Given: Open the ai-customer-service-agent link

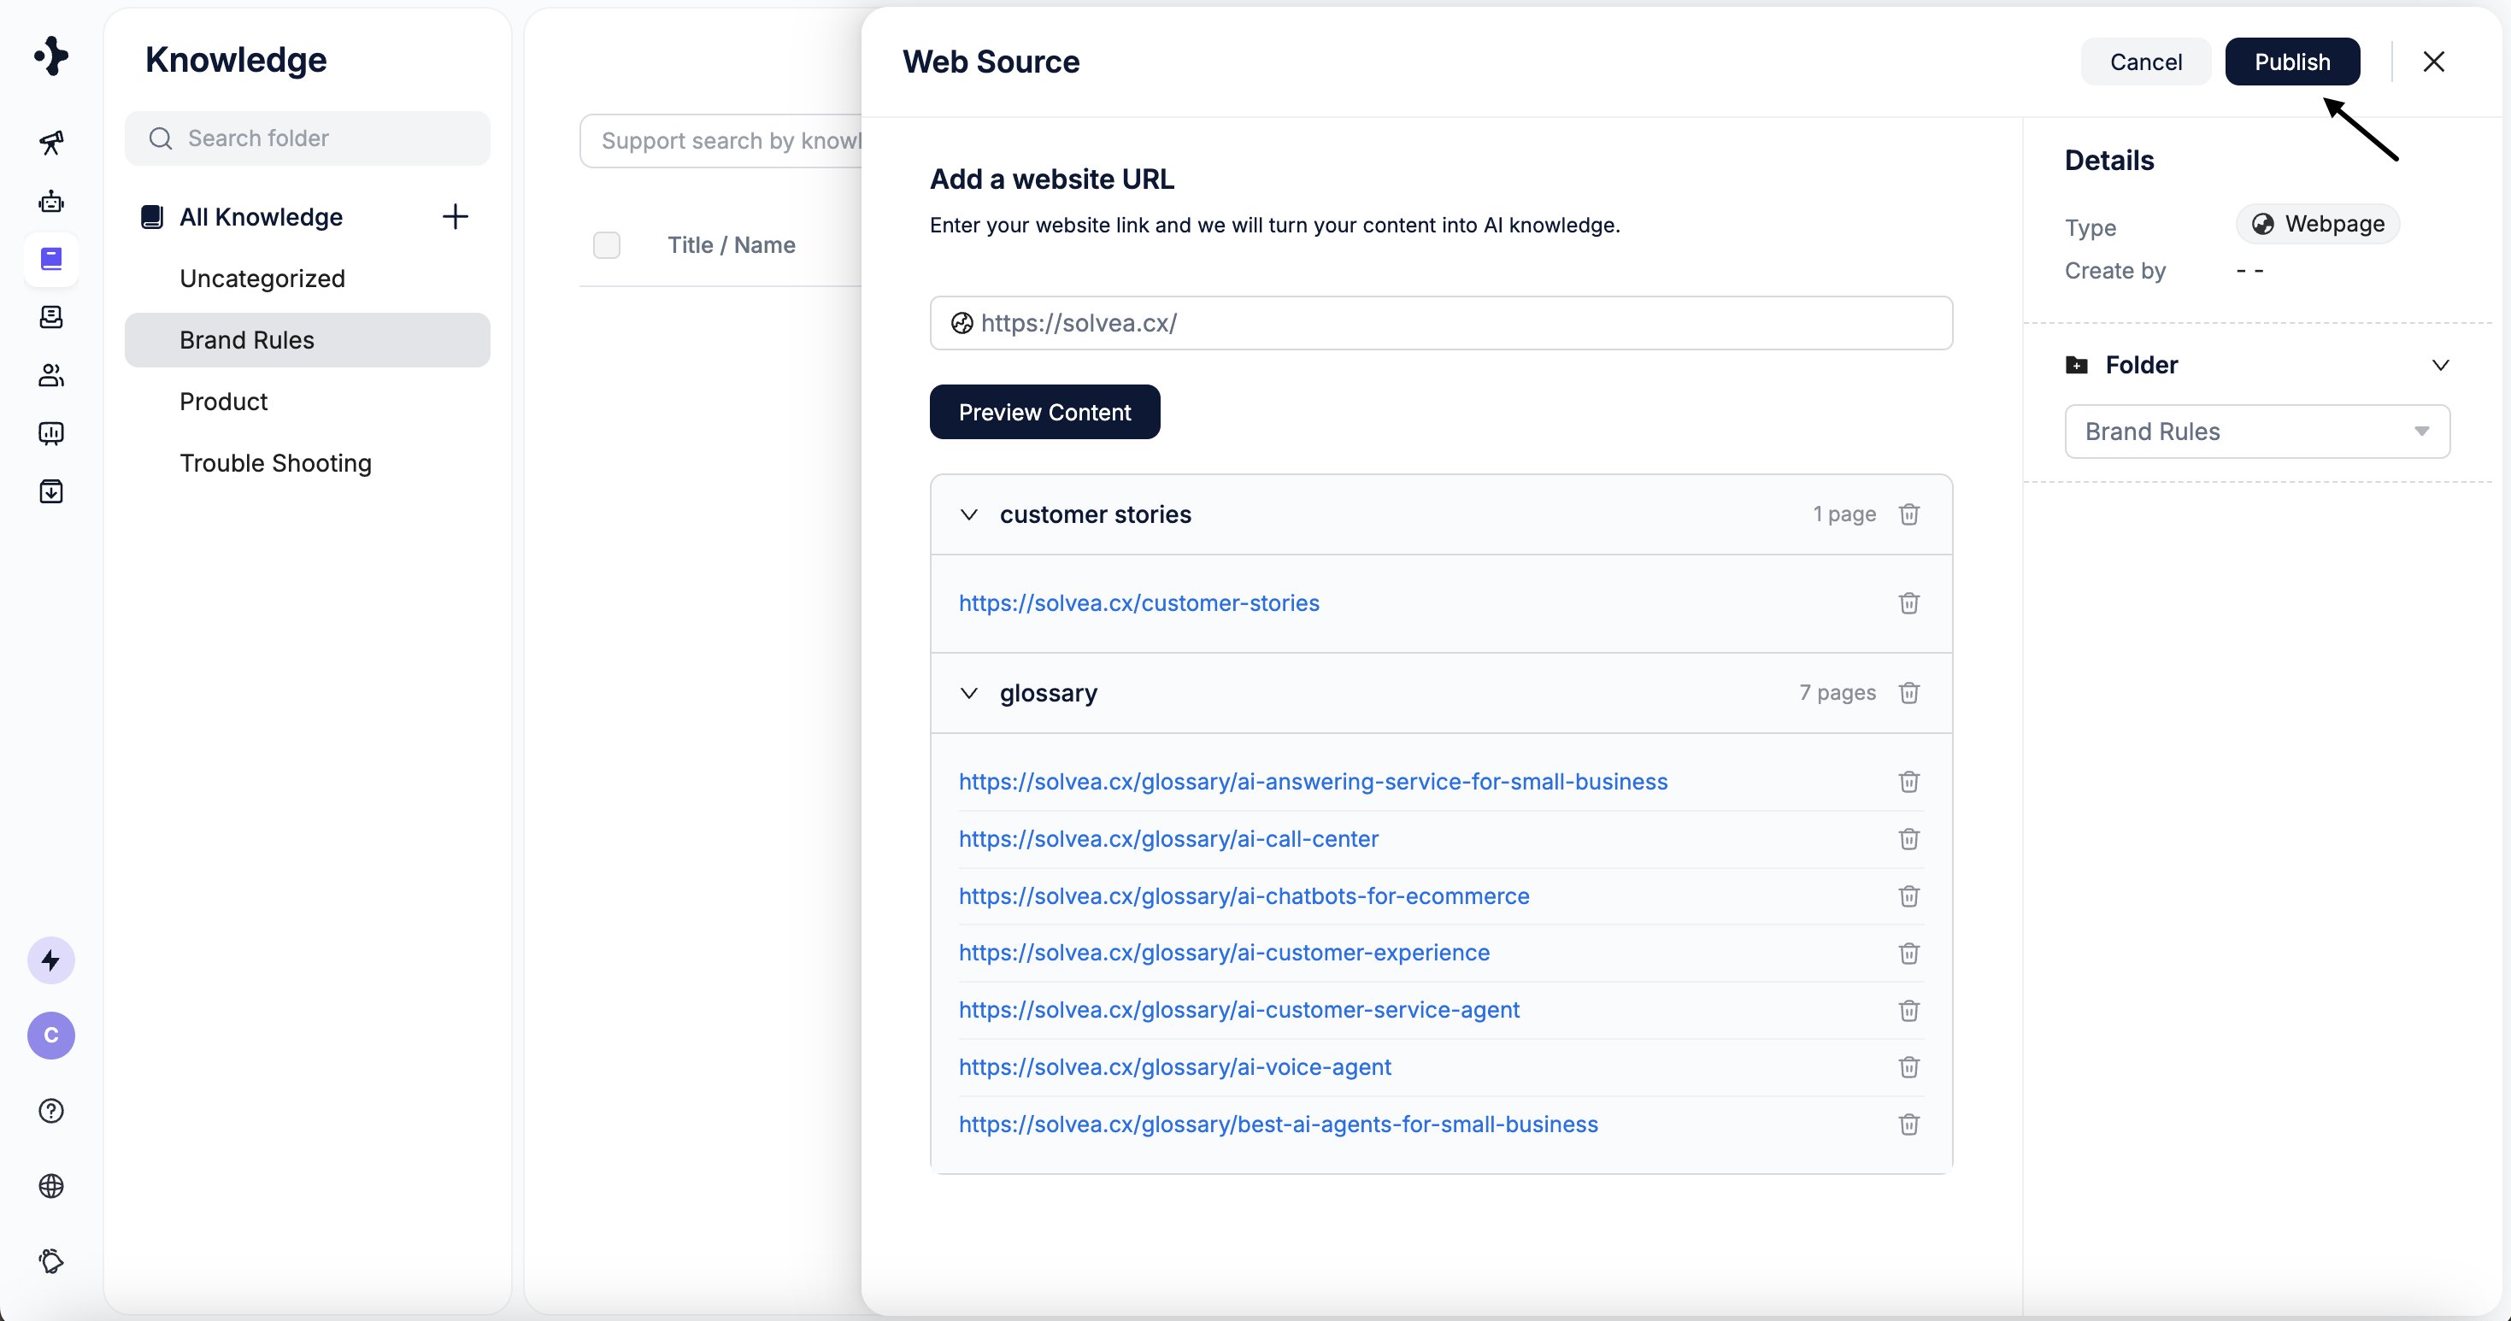Looking at the screenshot, I should click(1239, 1010).
